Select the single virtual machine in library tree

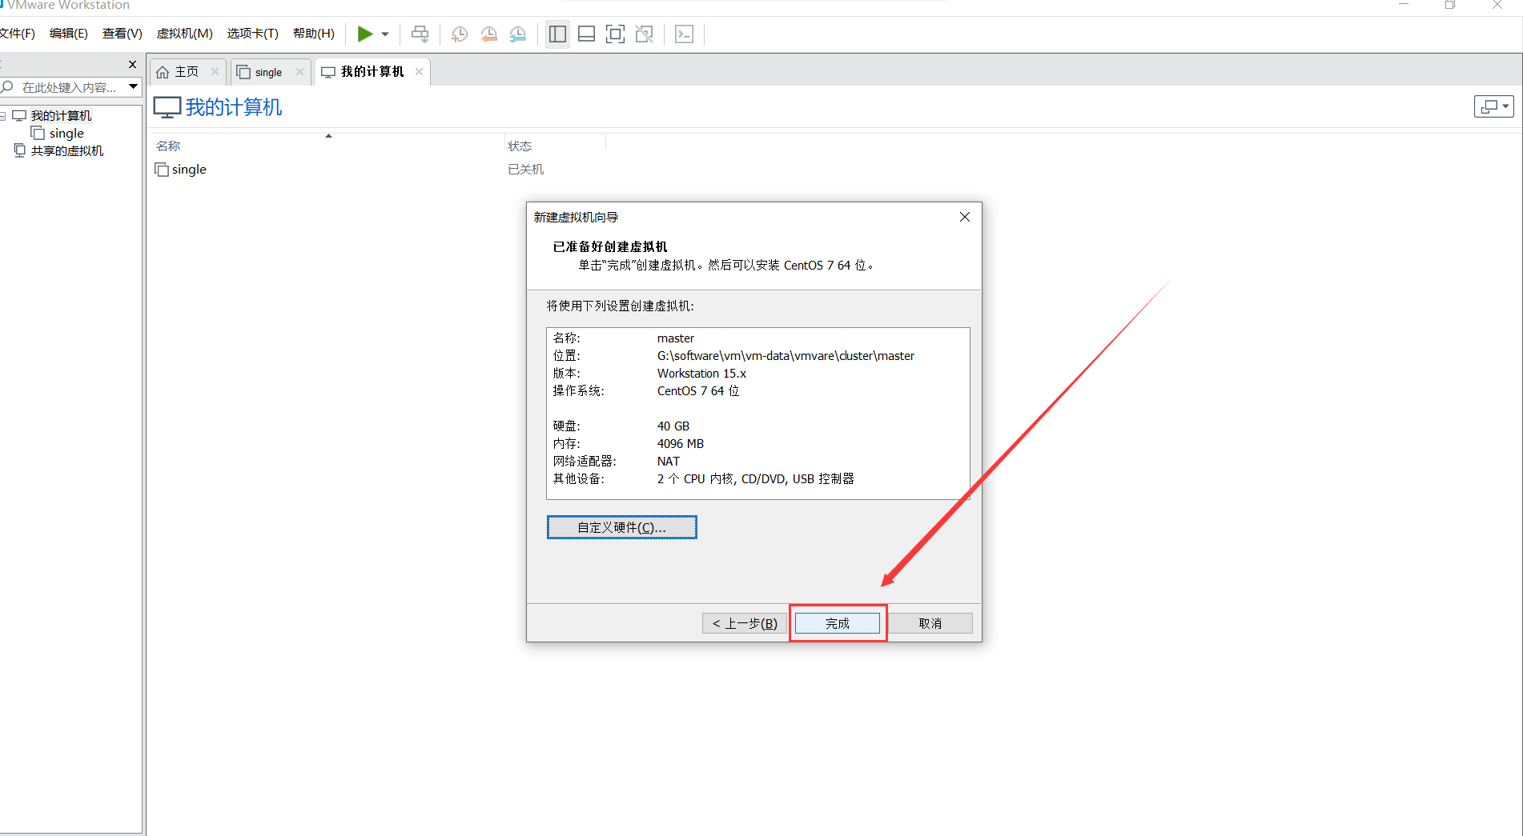pyautogui.click(x=65, y=133)
